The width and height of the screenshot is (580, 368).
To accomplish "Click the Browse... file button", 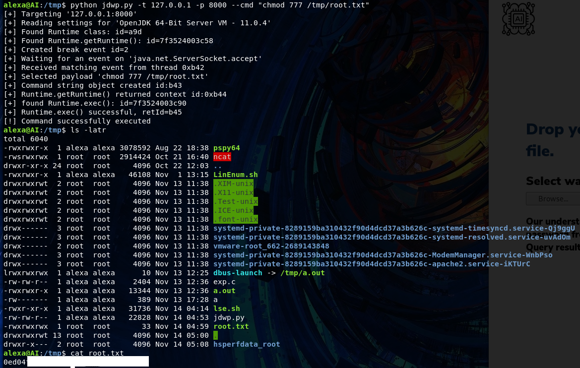I will coord(553,198).
